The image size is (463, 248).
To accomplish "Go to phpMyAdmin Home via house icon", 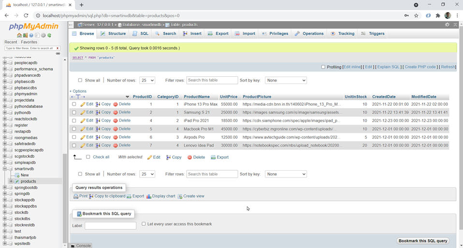I will (x=19, y=35).
